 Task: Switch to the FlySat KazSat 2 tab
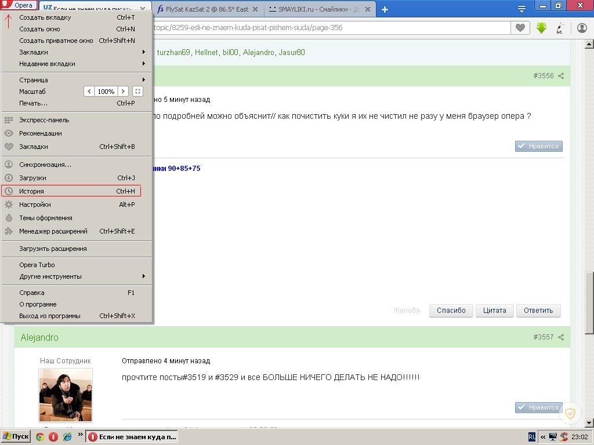(207, 9)
